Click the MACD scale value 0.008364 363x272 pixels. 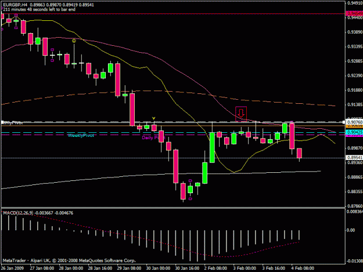354,212
